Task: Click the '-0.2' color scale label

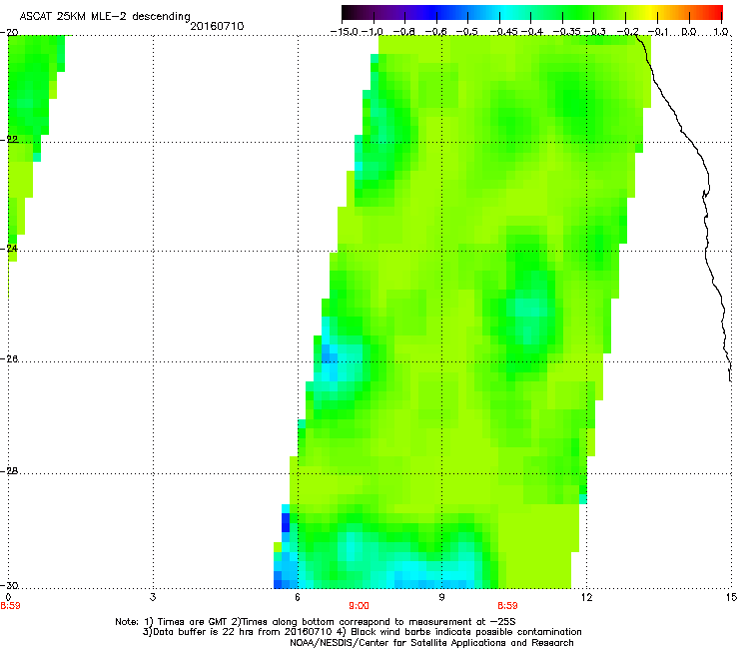Action: [x=627, y=32]
